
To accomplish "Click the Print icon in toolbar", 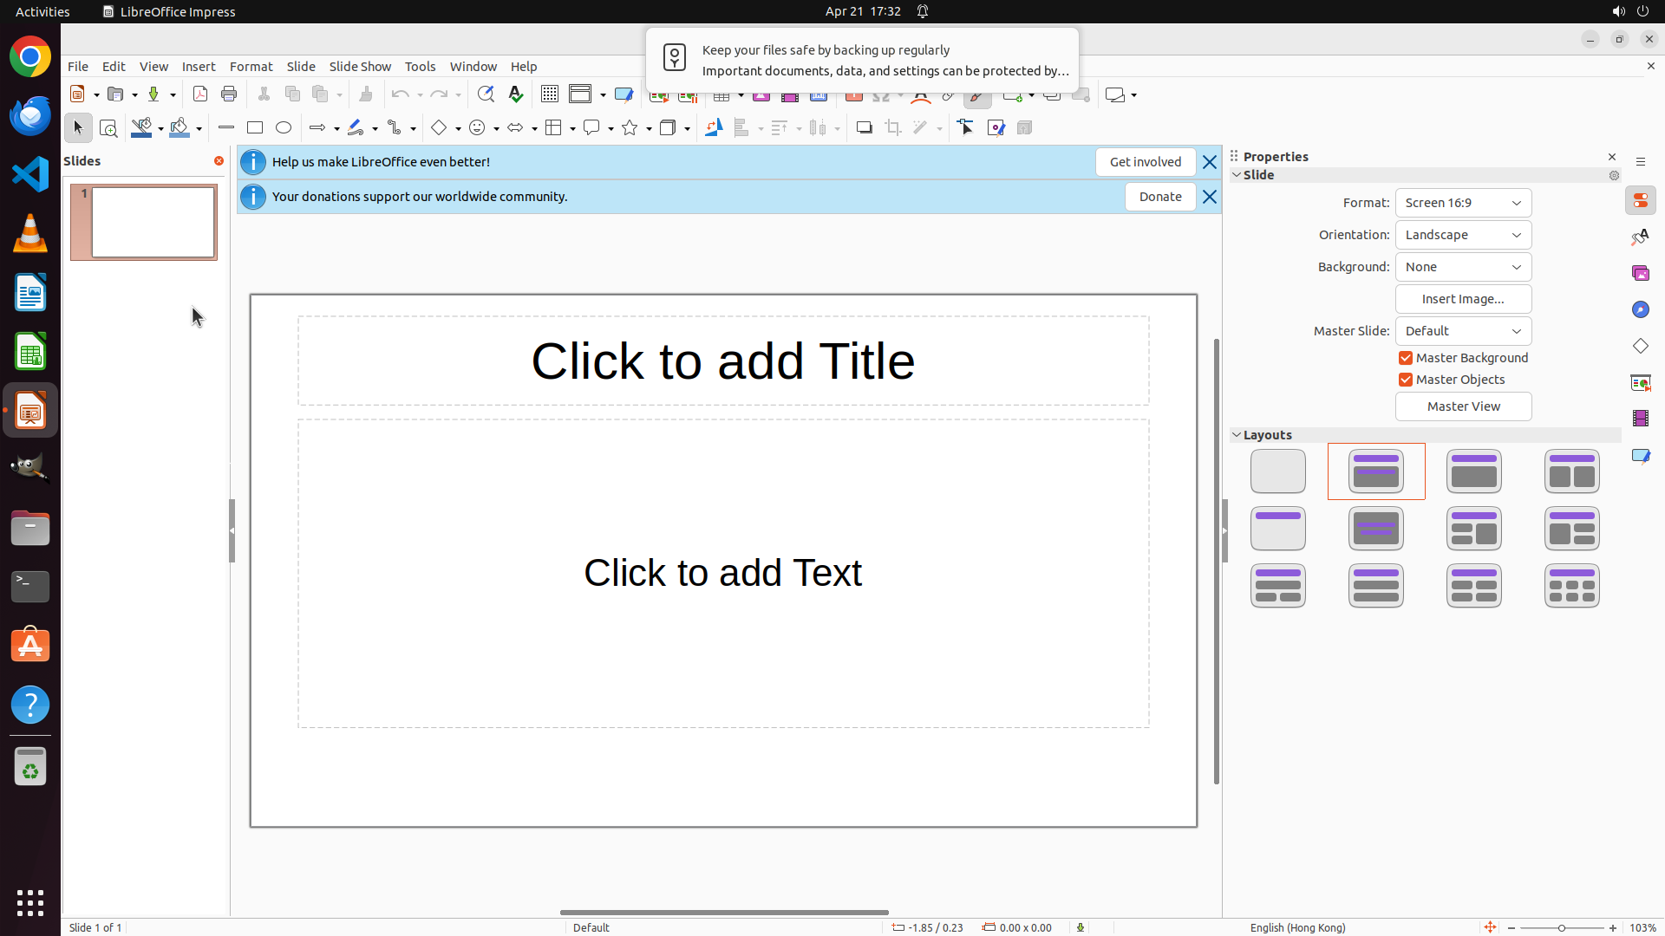I will 229,94.
